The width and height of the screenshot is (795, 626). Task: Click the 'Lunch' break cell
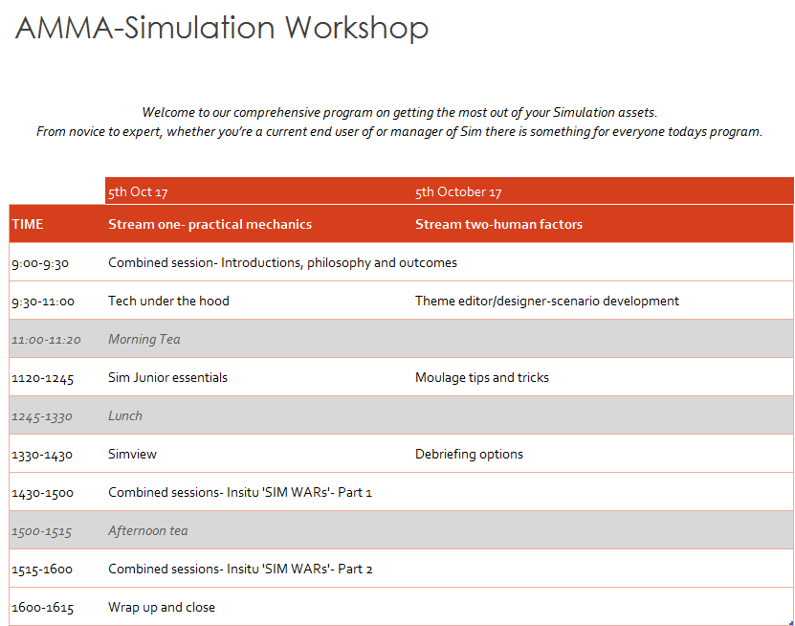[124, 415]
